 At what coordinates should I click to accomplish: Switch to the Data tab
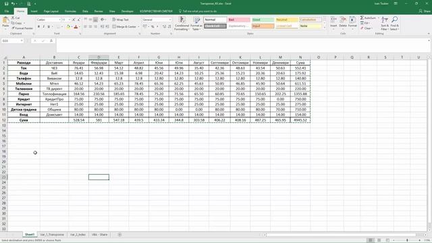(85, 11)
